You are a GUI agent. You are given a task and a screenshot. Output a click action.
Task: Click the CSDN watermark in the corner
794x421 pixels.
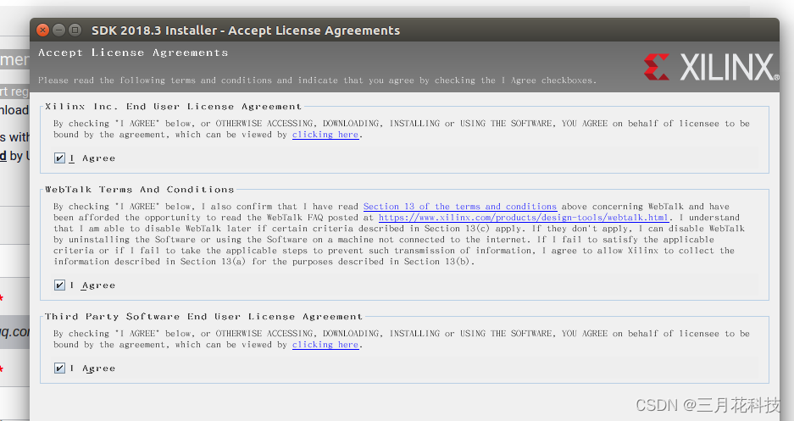707,406
